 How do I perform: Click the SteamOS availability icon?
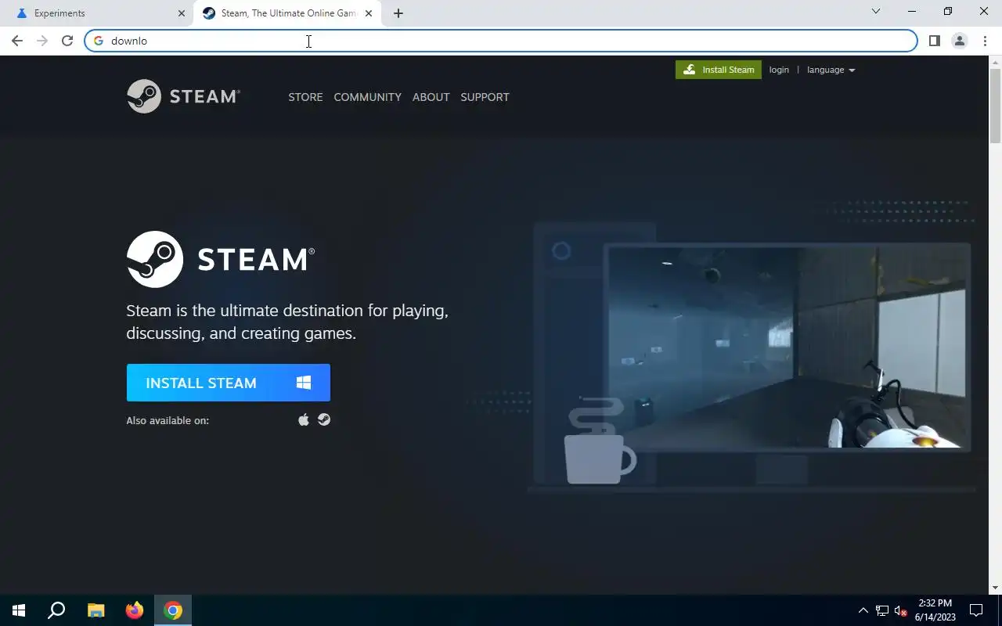(324, 420)
